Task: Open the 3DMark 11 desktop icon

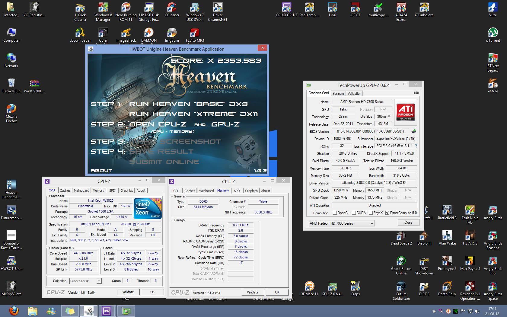Action: (309, 289)
